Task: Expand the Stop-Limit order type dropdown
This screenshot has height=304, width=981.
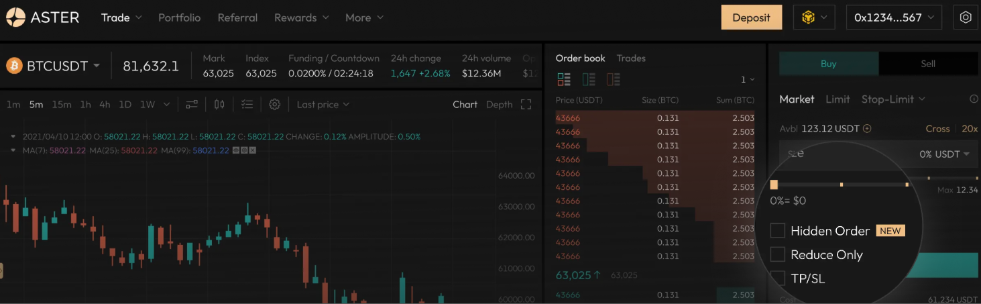Action: click(892, 99)
